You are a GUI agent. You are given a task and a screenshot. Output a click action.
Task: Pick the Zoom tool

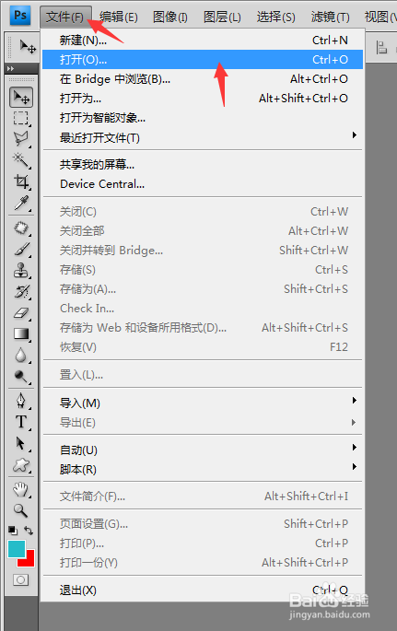click(x=21, y=510)
